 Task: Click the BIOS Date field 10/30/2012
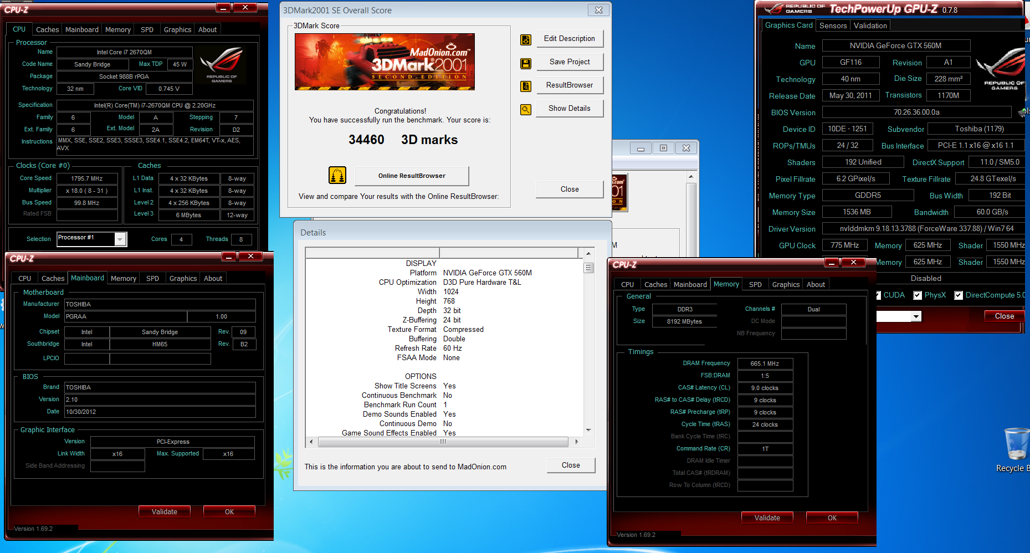point(160,412)
